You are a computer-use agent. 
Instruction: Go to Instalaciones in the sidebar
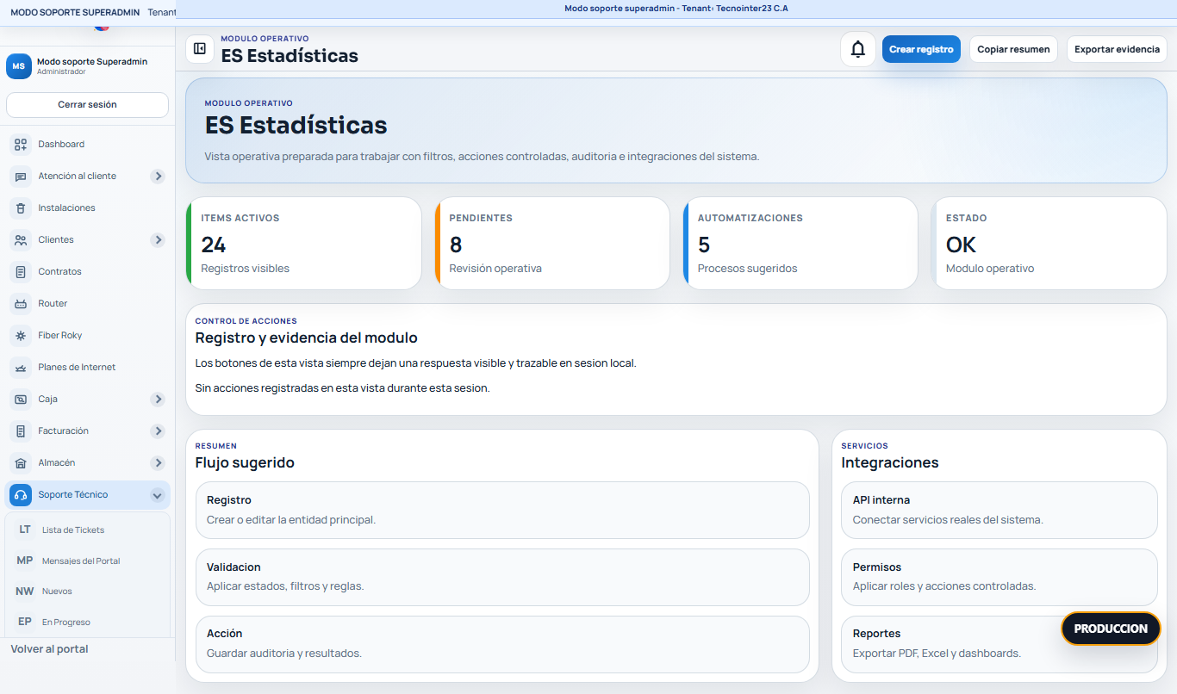coord(87,208)
